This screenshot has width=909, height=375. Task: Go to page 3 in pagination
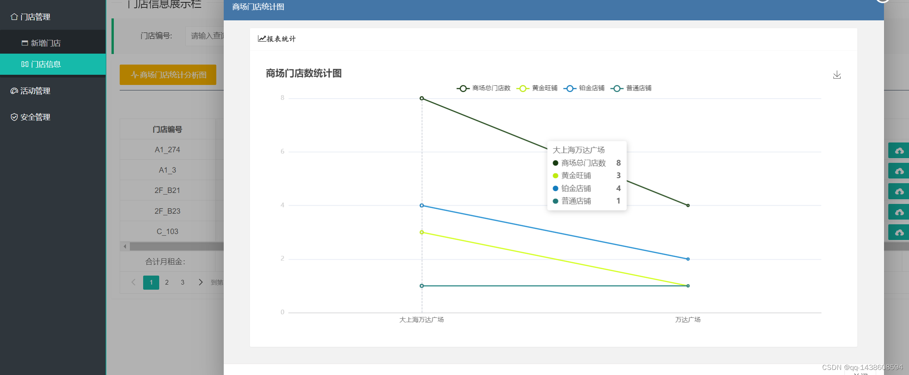182,282
